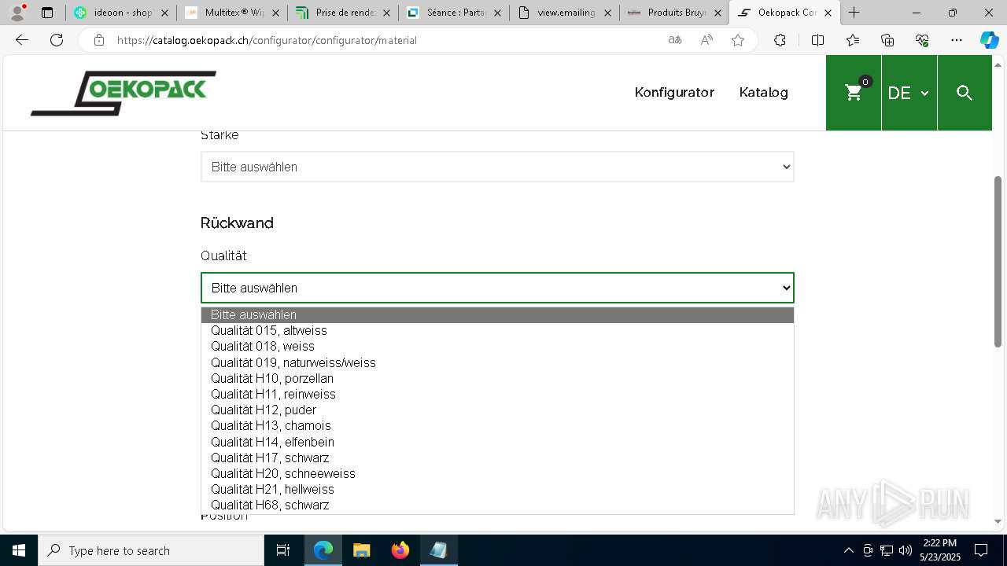The height and width of the screenshot is (566, 1007).
Task: Pick Qualität H17, schwarz
Action: 497,458
